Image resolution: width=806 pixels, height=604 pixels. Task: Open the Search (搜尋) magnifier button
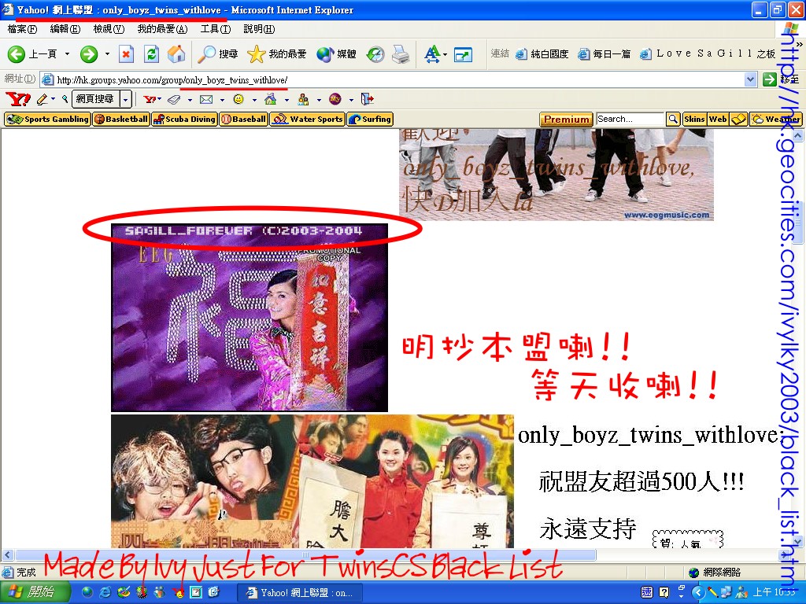(219, 54)
